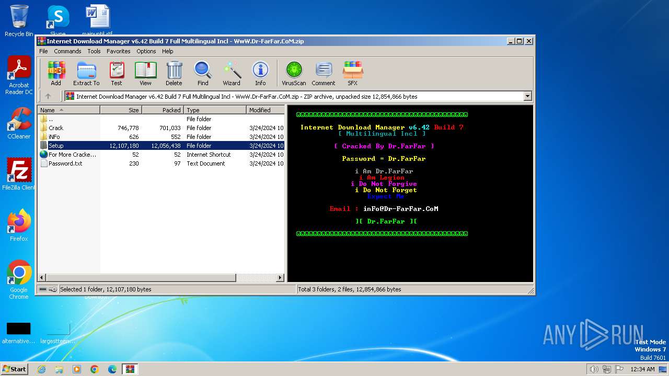Open Edge from the taskbar
This screenshot has width=669, height=376.
(112, 369)
